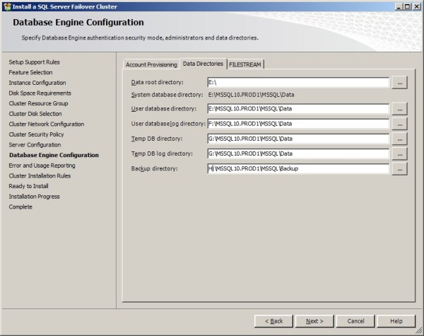424x336 pixels.
Task: Click the Temp DB log directory field
Action: [298, 153]
